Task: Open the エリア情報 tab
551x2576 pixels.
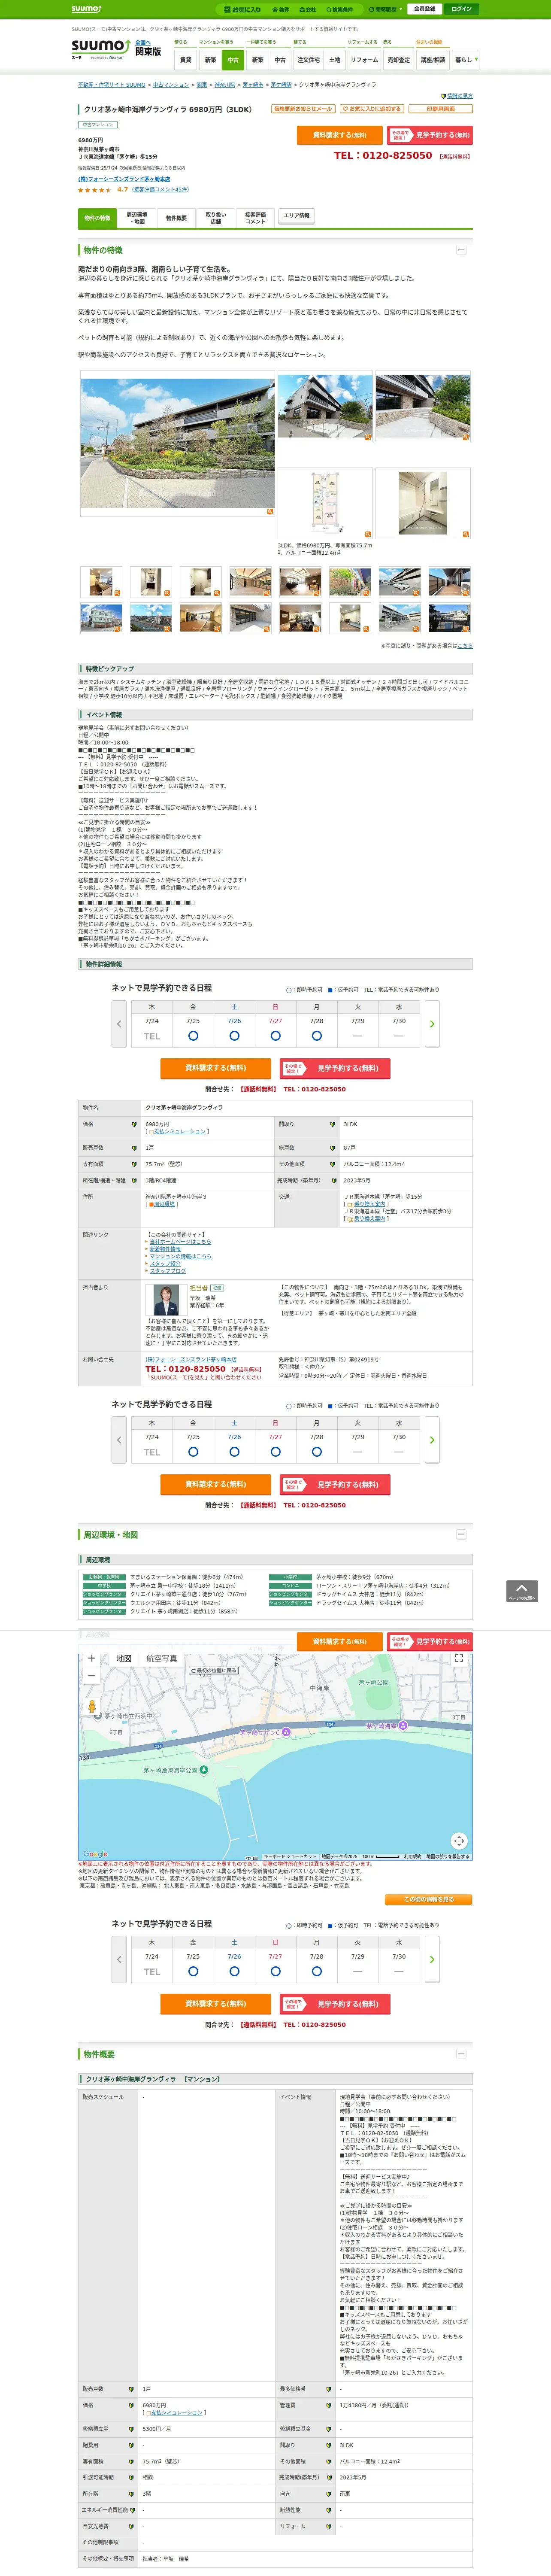Action: point(297,216)
